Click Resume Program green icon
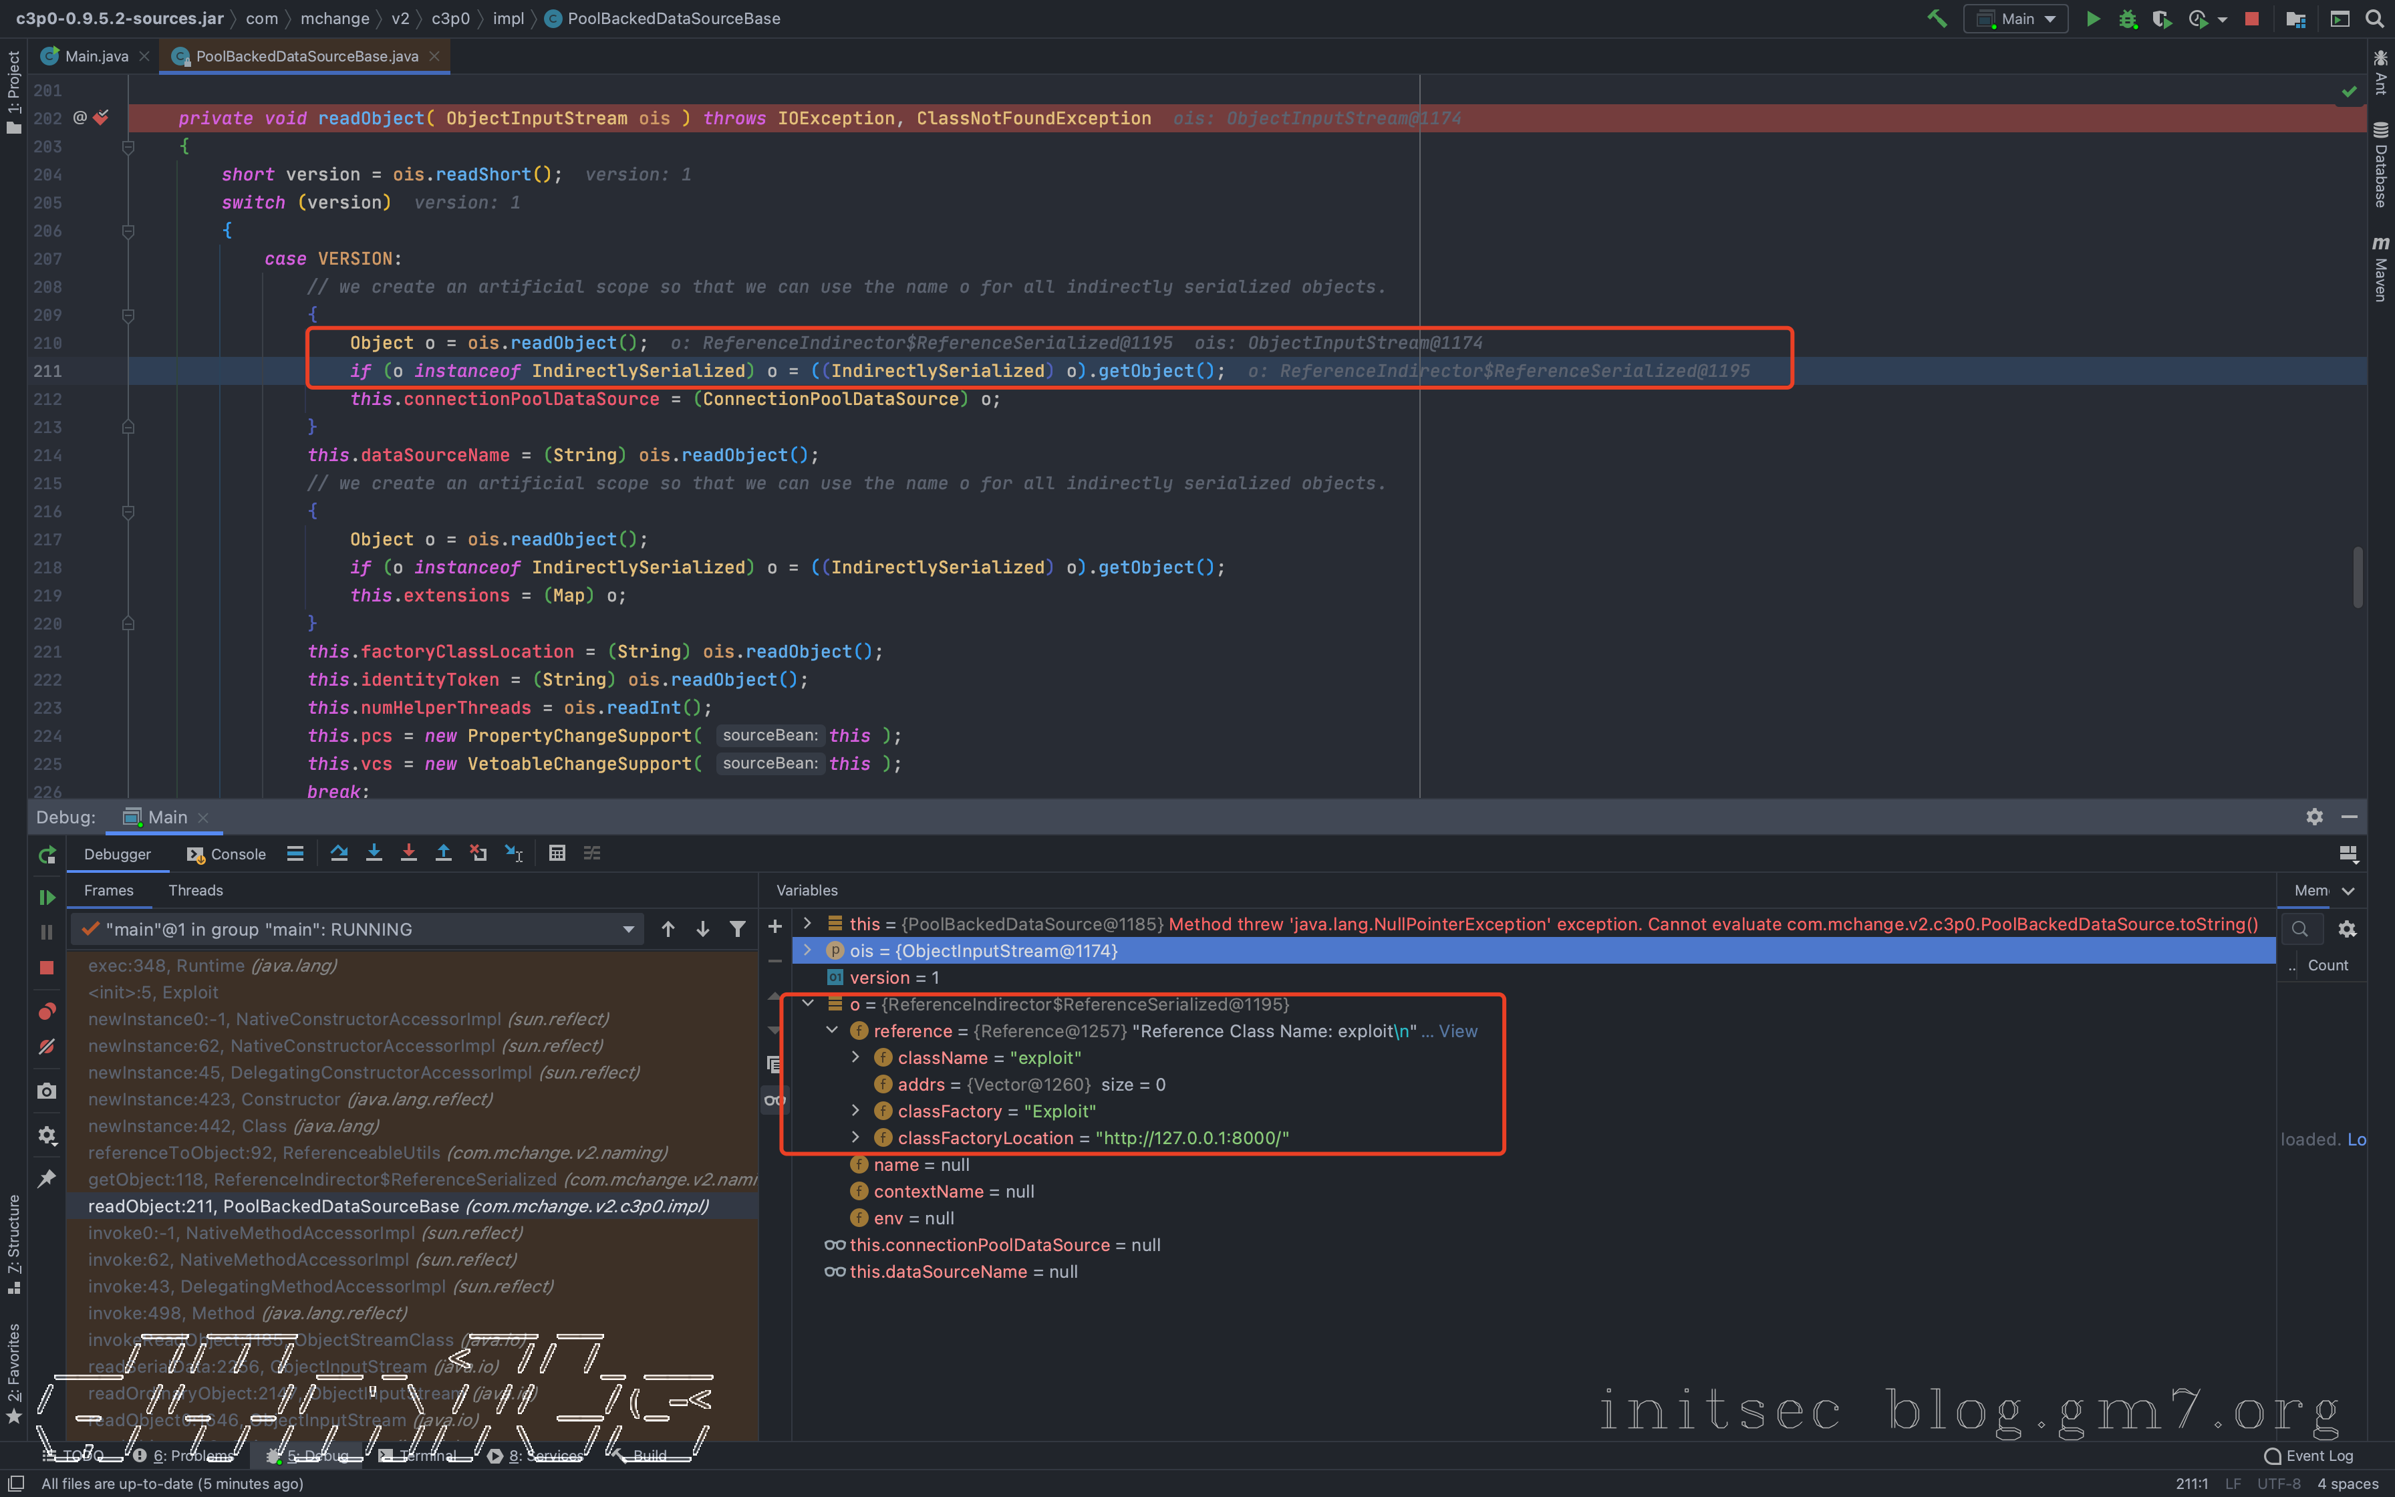This screenshot has width=2395, height=1497. point(47,897)
